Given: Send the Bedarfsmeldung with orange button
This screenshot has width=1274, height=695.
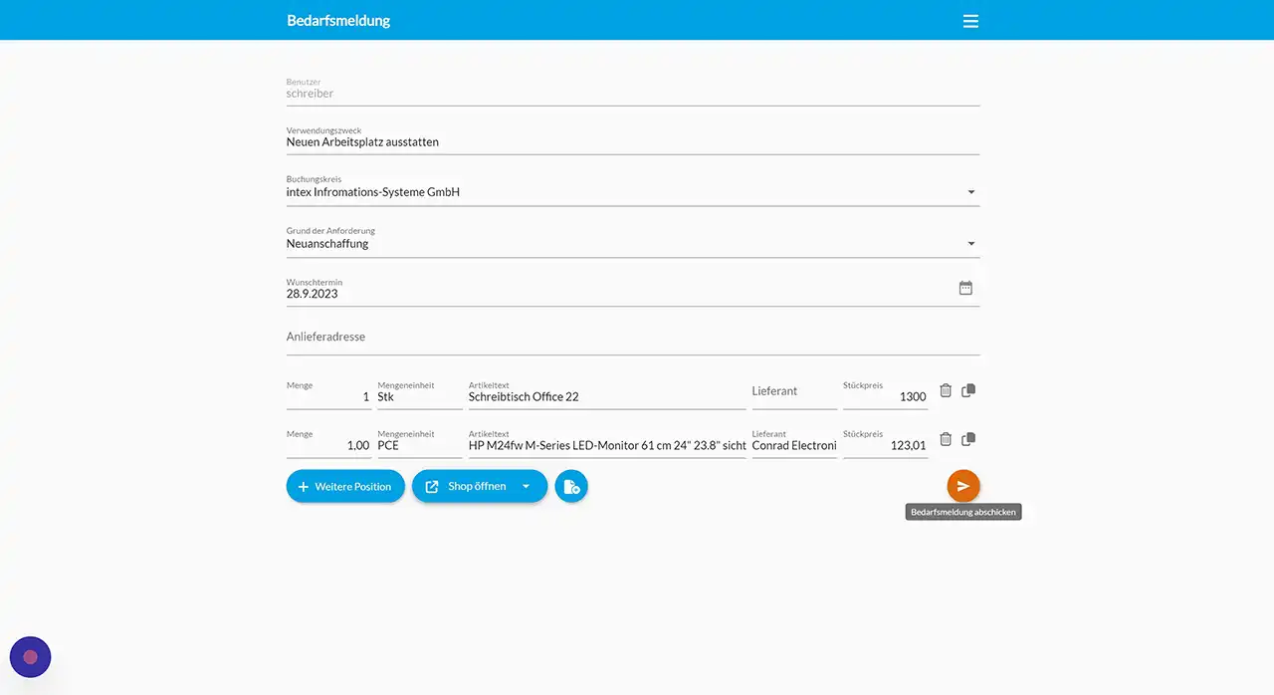Looking at the screenshot, I should 962,486.
